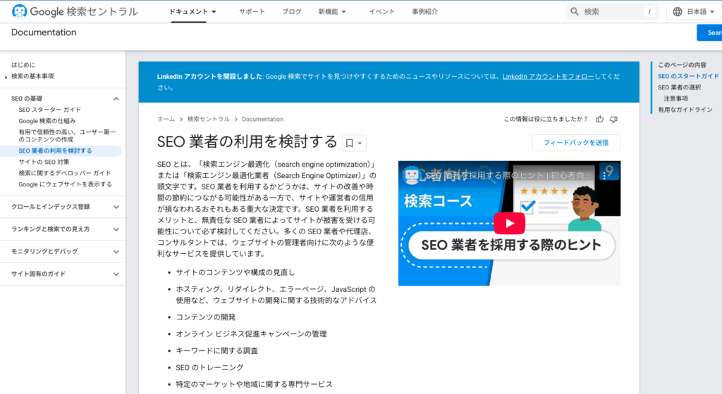The width and height of the screenshot is (722, 394).
Task: Open 検索に関するデベロッパー ガイド in sidebar
Action: tap(65, 173)
